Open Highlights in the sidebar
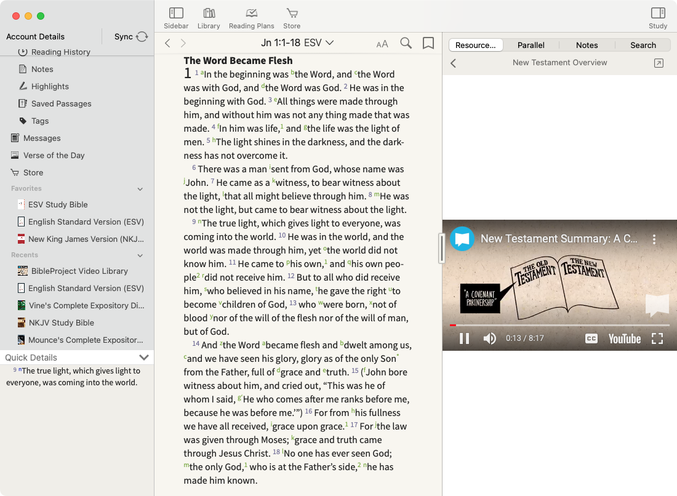The image size is (677, 496). (x=44, y=86)
